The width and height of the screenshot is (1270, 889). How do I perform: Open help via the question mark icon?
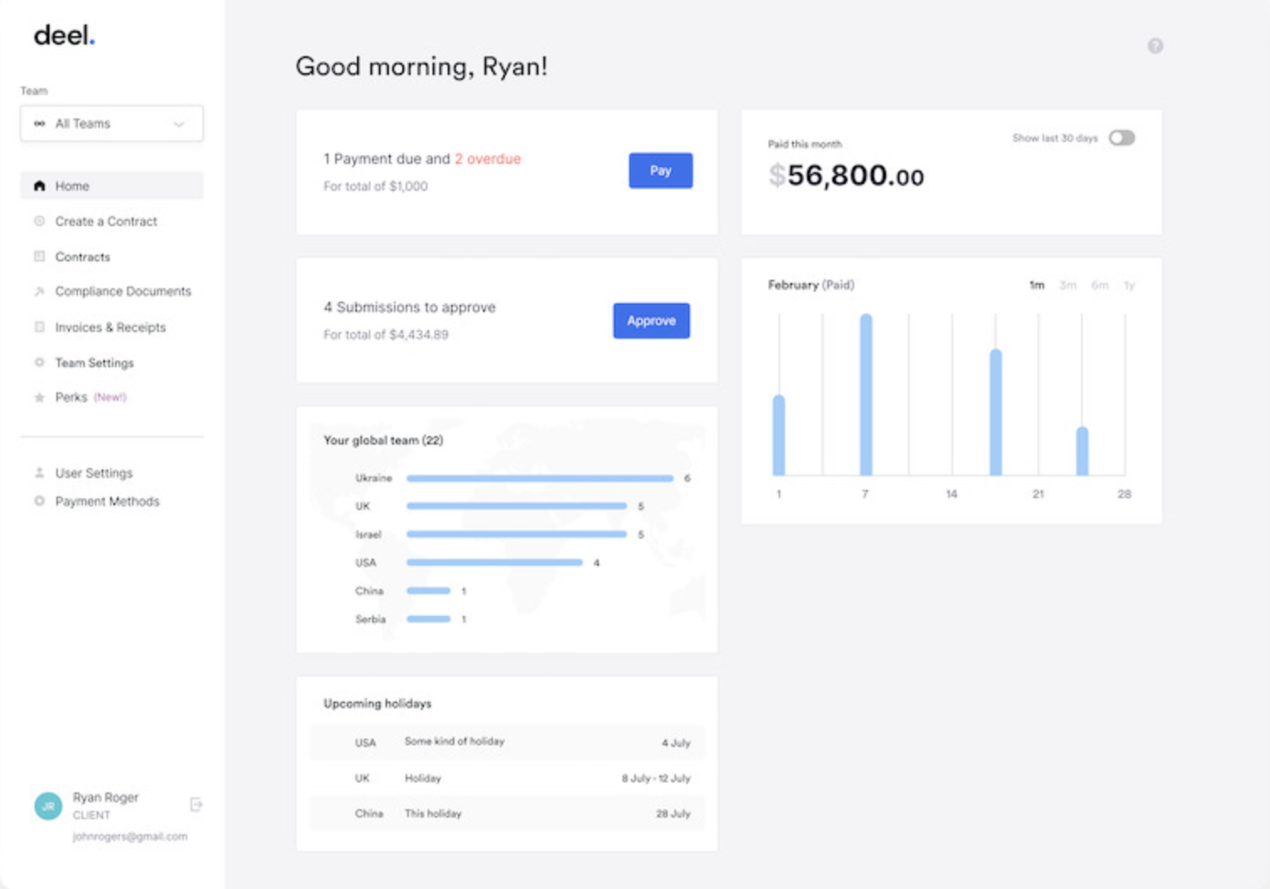1156,46
